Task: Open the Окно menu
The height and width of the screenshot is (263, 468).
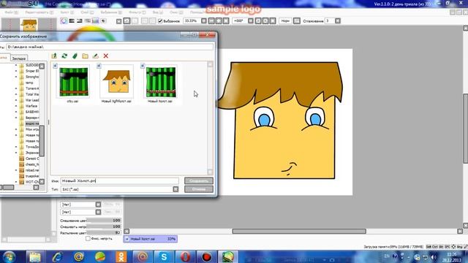Action: tap(176, 12)
